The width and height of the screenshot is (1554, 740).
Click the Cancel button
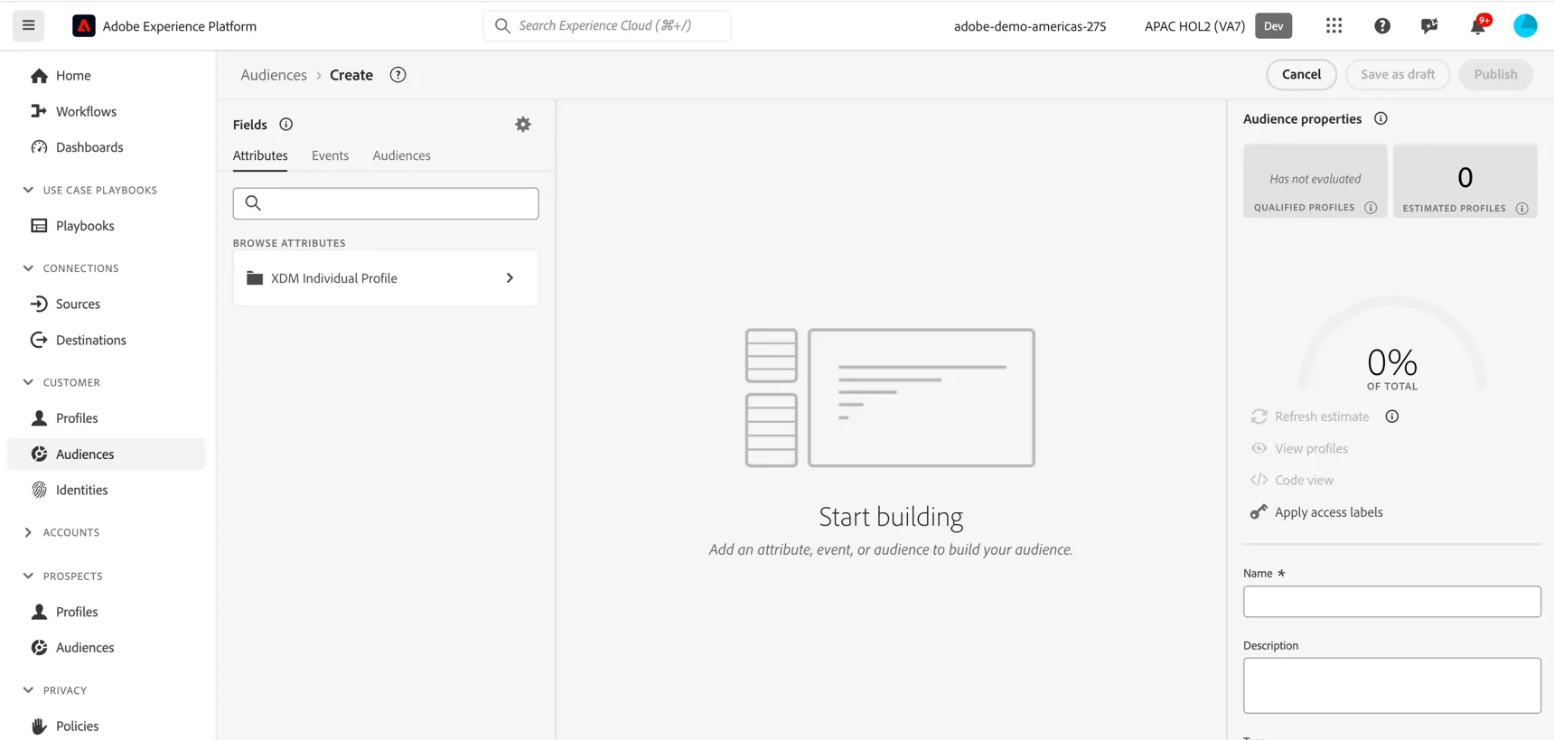[x=1301, y=75]
